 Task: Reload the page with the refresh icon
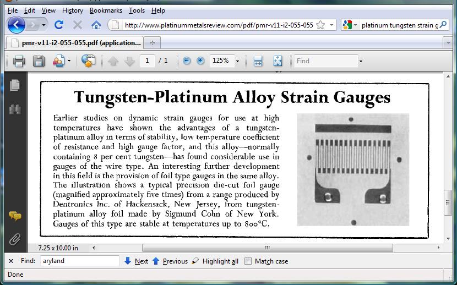(58, 25)
